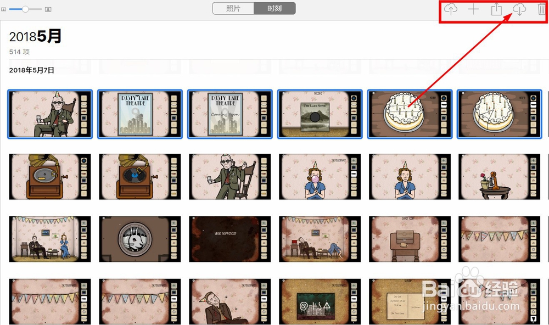
Task: Select Rusty Lake Theatre Coming Soon poster photo
Action: tap(229, 114)
